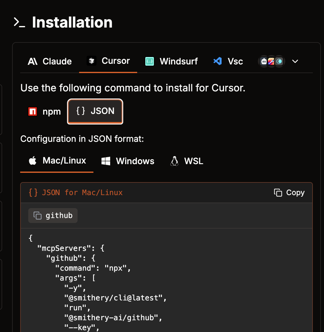Switch to the Windows platform tab

pyautogui.click(x=128, y=161)
